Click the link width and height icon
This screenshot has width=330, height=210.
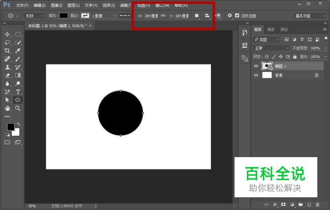click(x=163, y=16)
